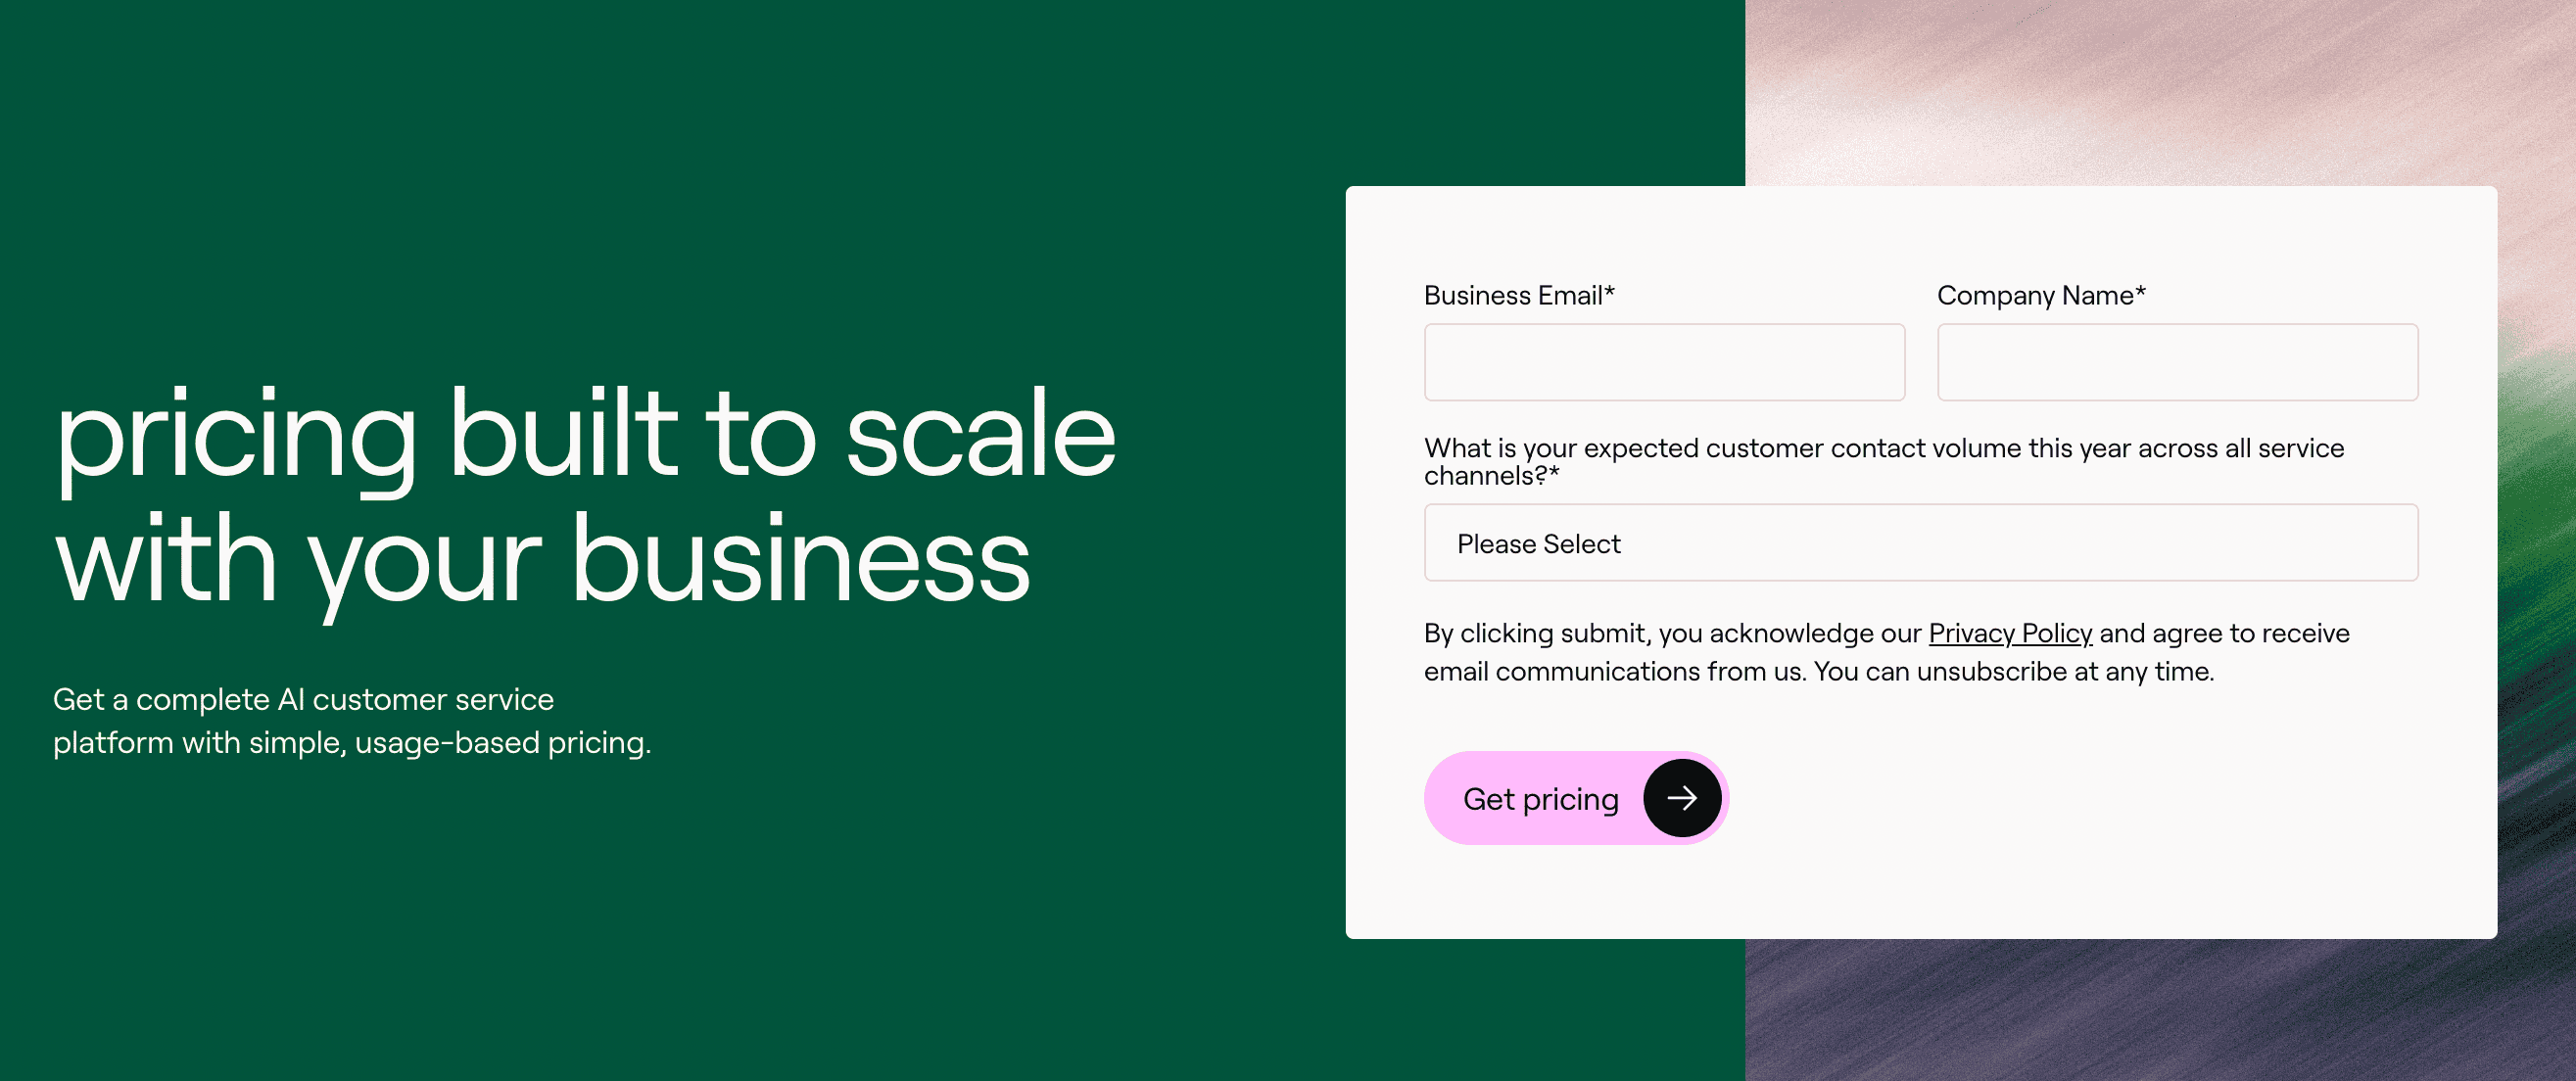Click the Company Name field label
The height and width of the screenshot is (1081, 2576).
coord(2034,296)
